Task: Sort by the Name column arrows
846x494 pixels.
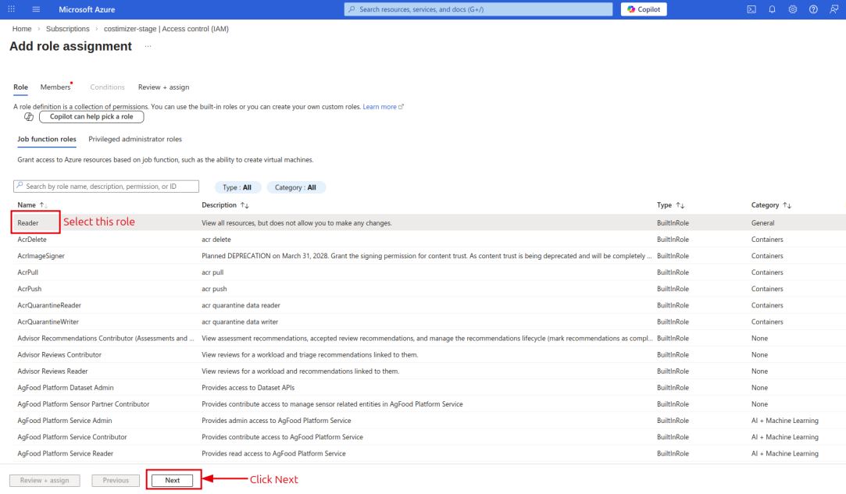Action: click(x=44, y=205)
